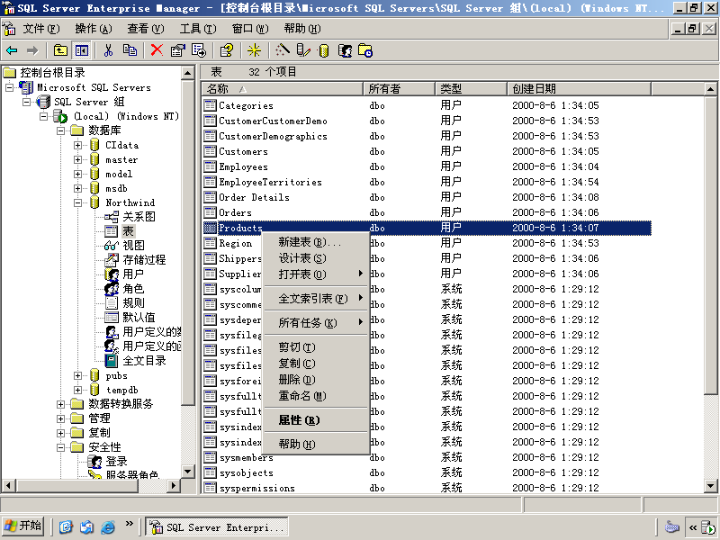Click the tree pane scrollbar up arrow

pos(188,73)
